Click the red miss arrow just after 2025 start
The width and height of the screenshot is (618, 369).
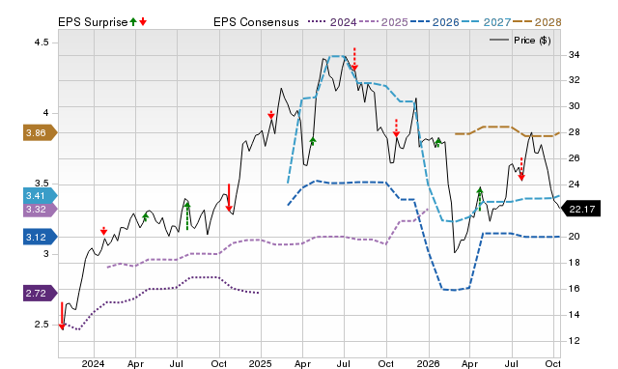[270, 115]
